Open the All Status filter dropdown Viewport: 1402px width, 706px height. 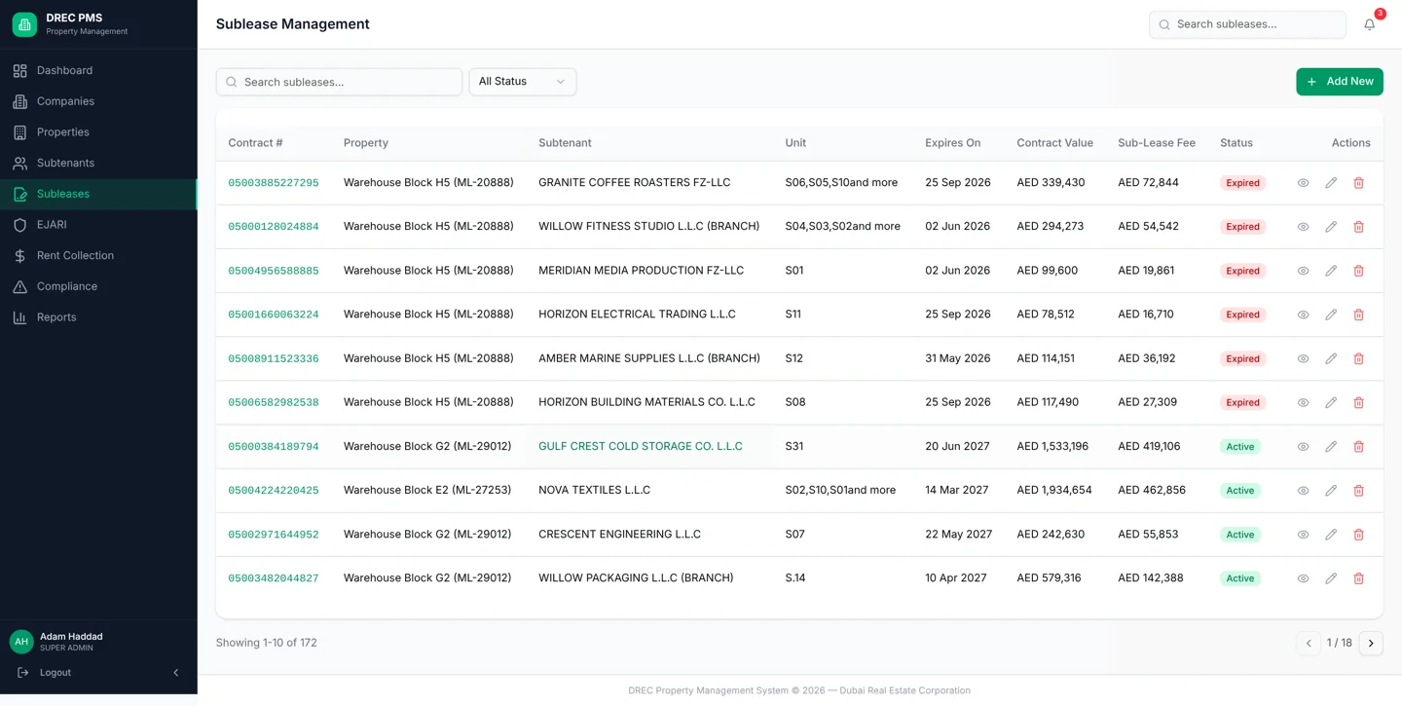(x=523, y=82)
